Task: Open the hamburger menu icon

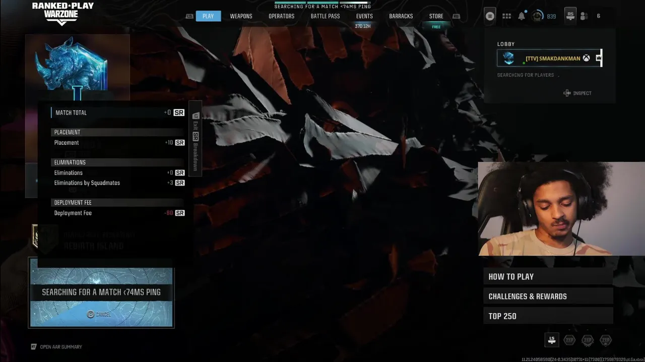Action: click(x=490, y=16)
